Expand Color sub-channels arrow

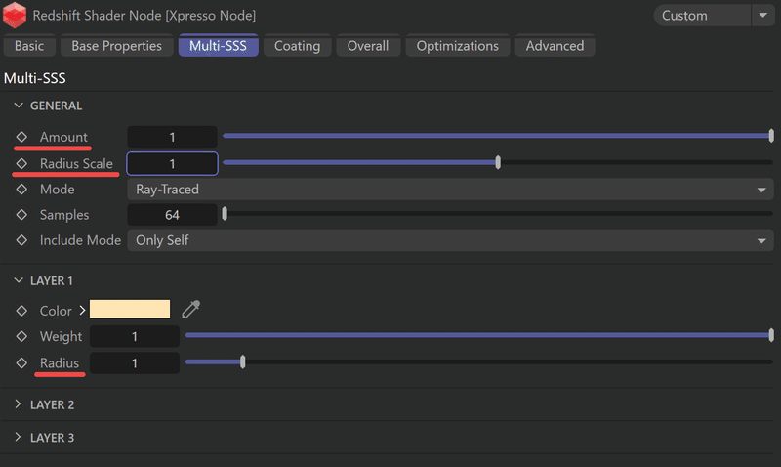[x=82, y=310]
